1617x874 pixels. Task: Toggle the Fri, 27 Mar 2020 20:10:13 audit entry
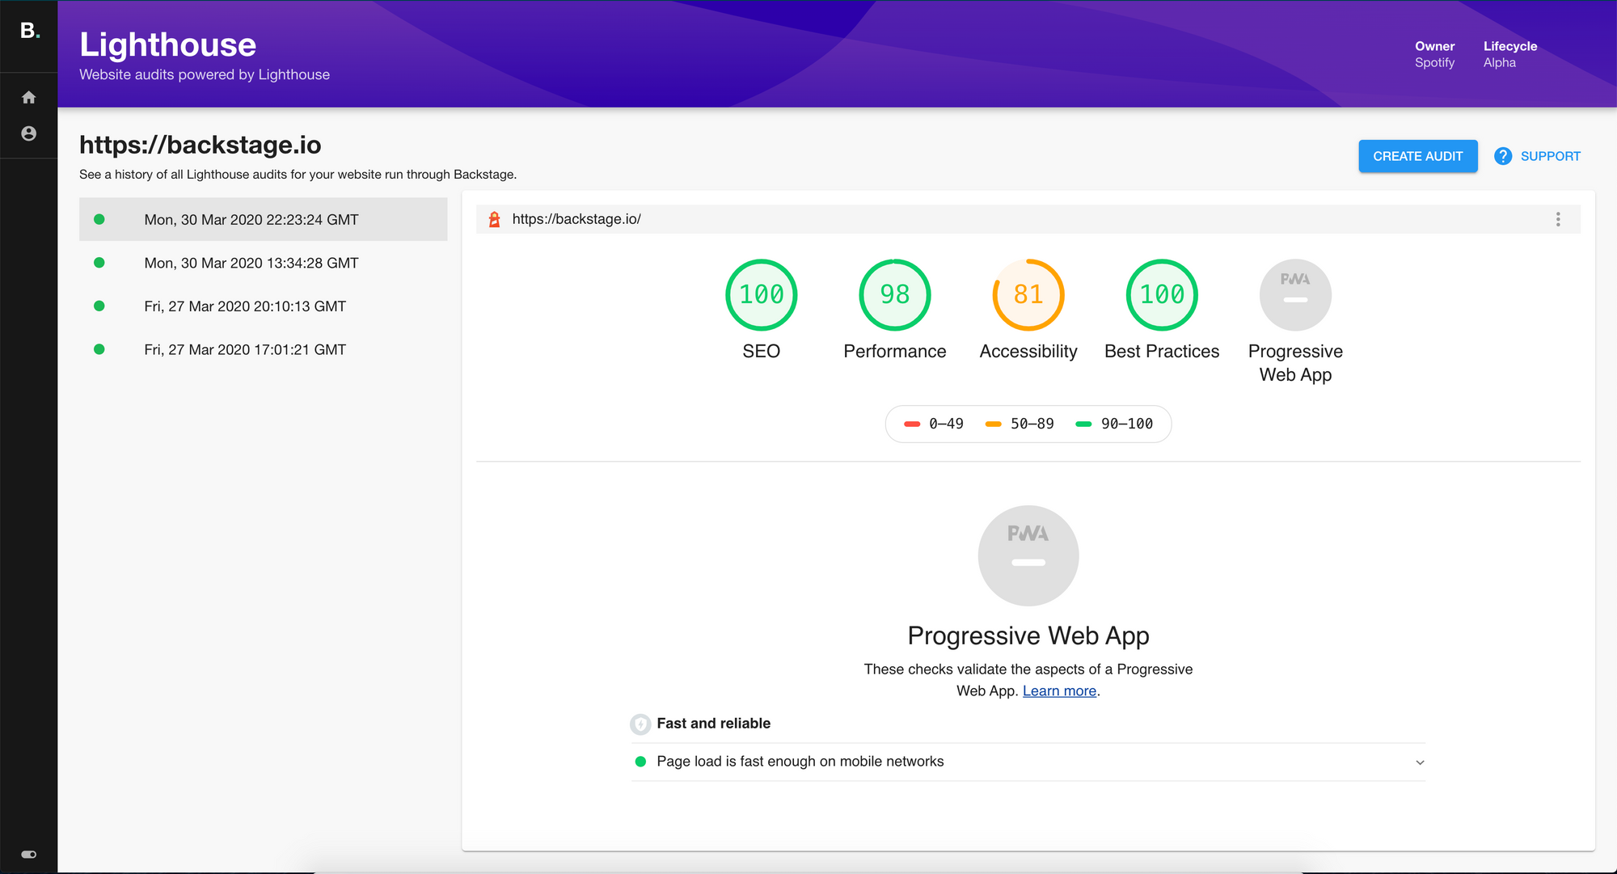[x=264, y=306]
